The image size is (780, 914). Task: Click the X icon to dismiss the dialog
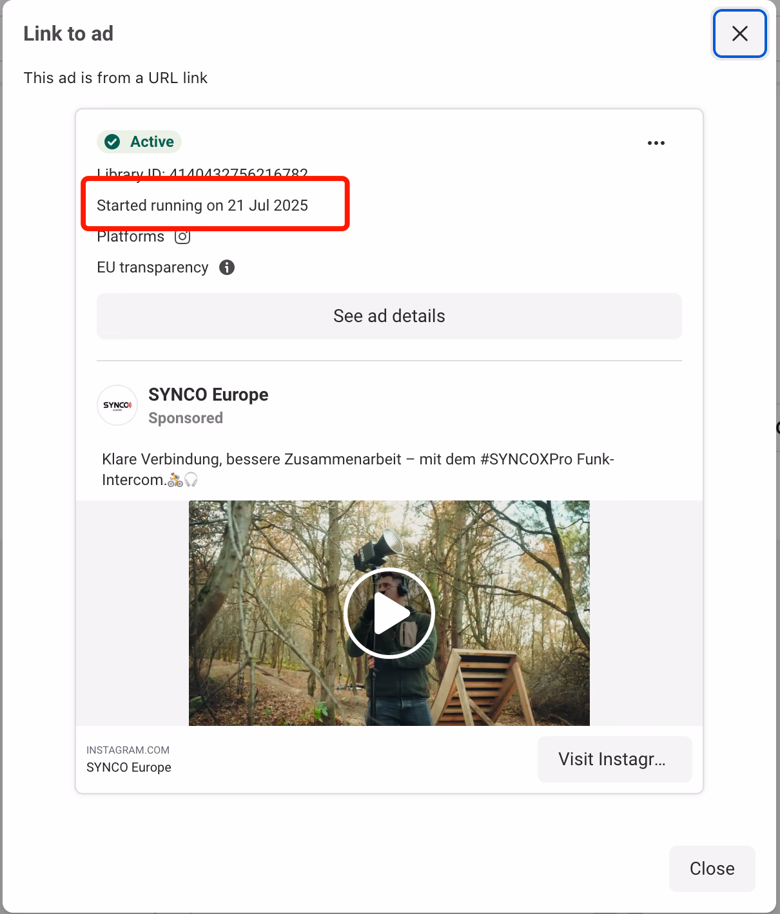click(x=739, y=33)
